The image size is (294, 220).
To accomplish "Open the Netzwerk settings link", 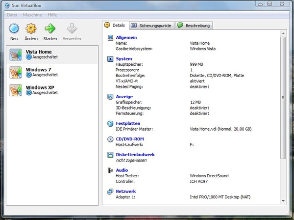I will (x=125, y=192).
